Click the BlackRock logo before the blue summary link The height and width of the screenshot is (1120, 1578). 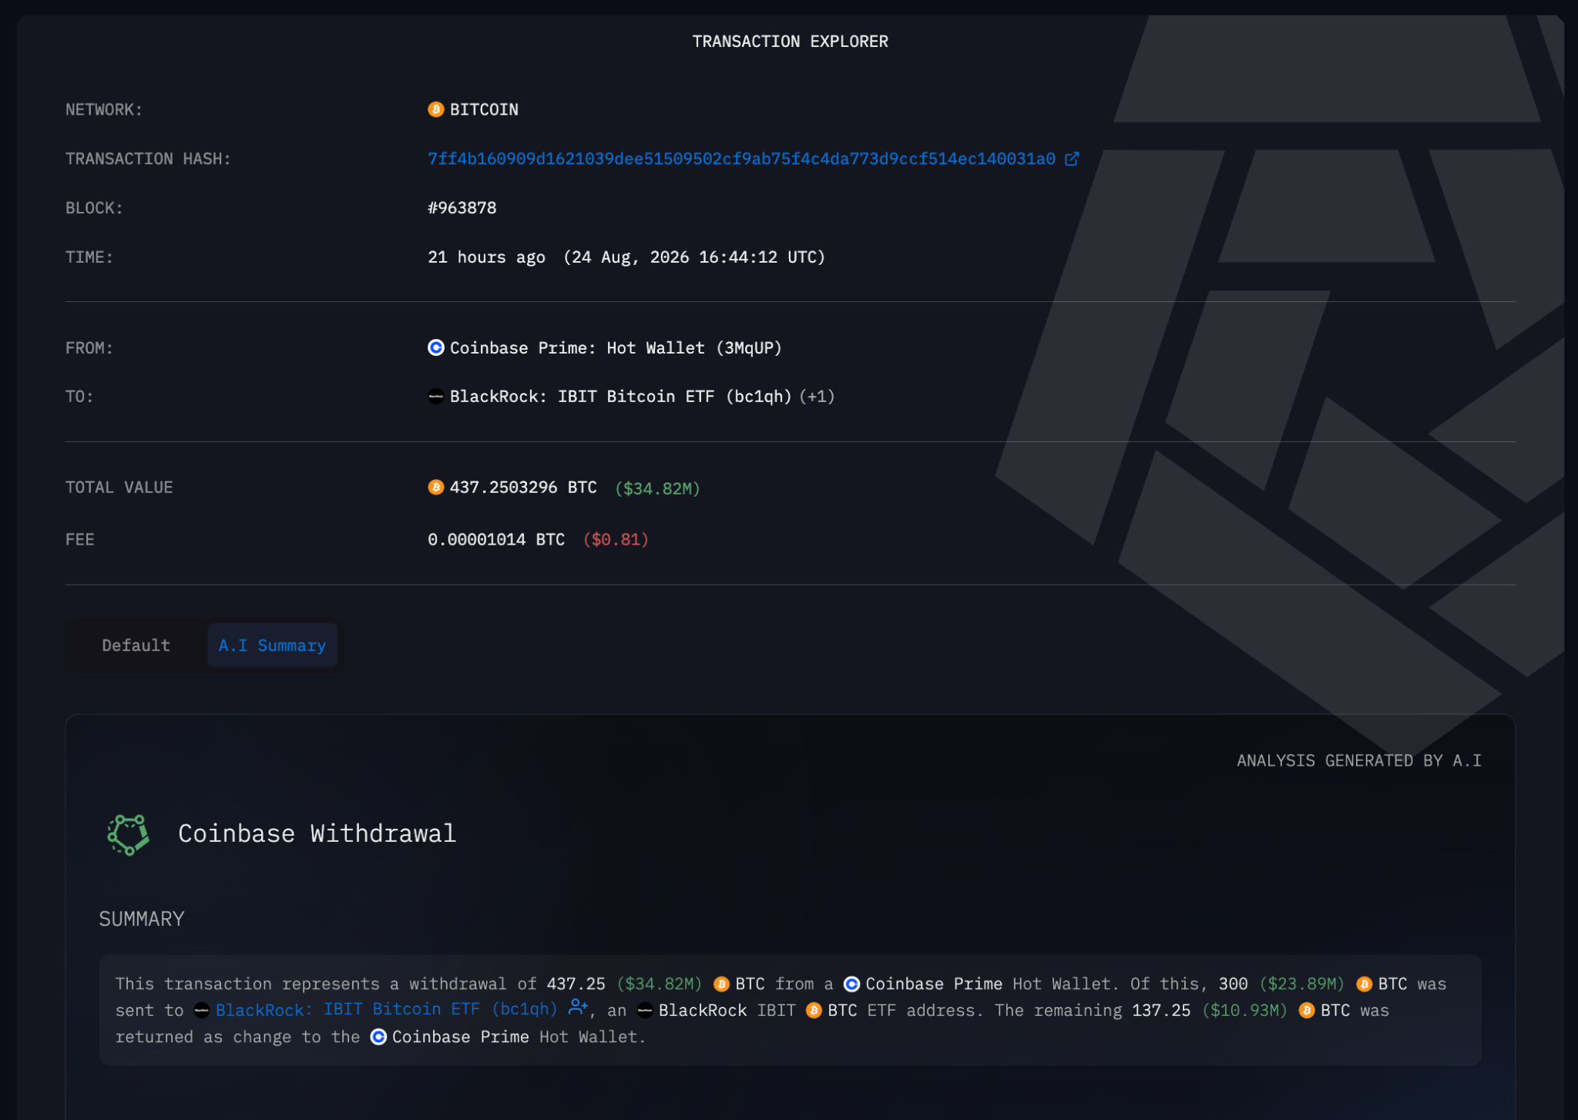[202, 1011]
